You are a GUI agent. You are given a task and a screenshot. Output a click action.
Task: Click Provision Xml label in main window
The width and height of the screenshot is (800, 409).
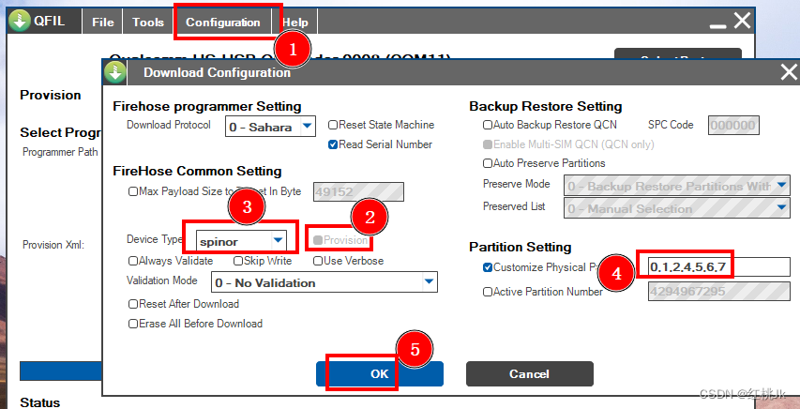coord(53,245)
